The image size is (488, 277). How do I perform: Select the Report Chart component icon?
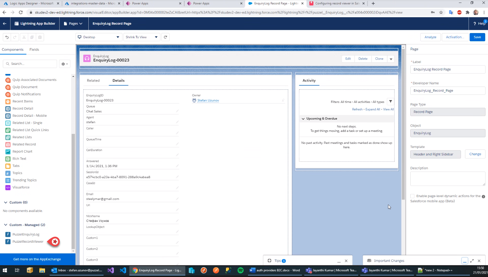[8, 152]
